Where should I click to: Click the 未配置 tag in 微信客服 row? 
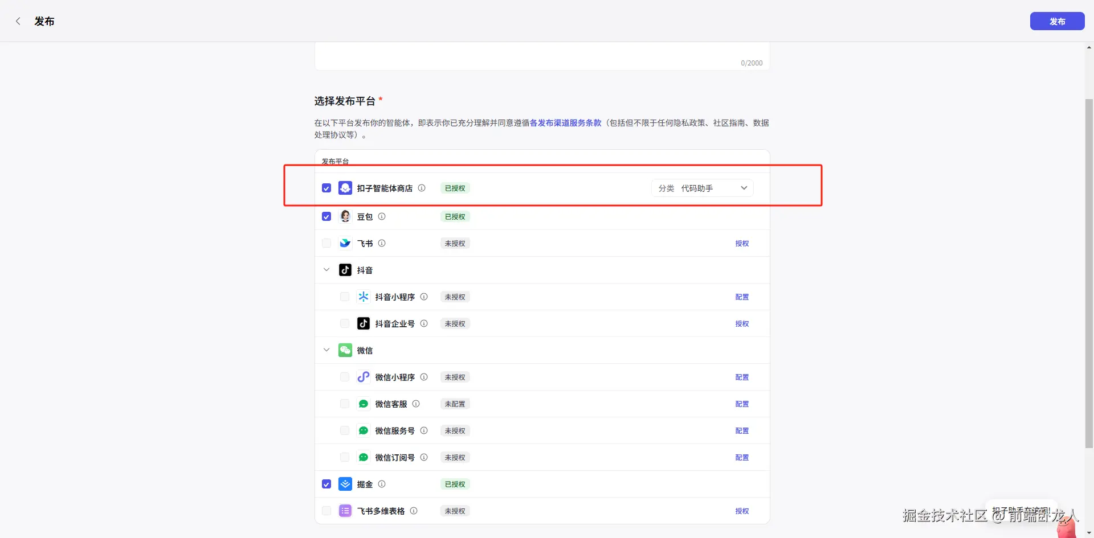(x=455, y=404)
